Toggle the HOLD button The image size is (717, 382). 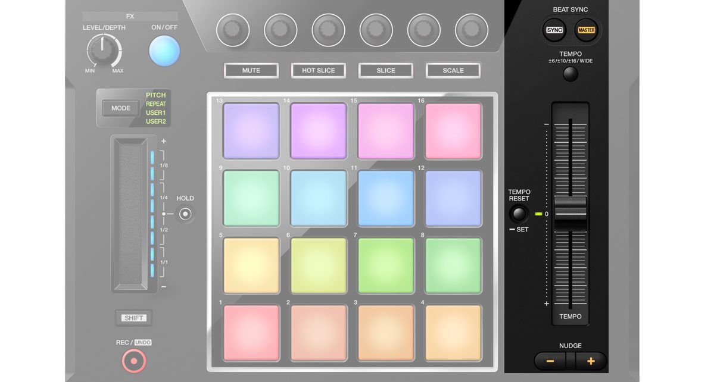(186, 214)
